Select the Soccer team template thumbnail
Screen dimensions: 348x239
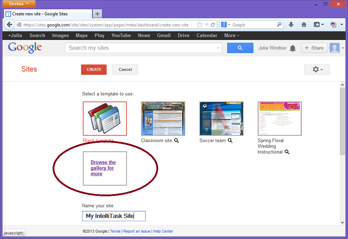pyautogui.click(x=221, y=119)
